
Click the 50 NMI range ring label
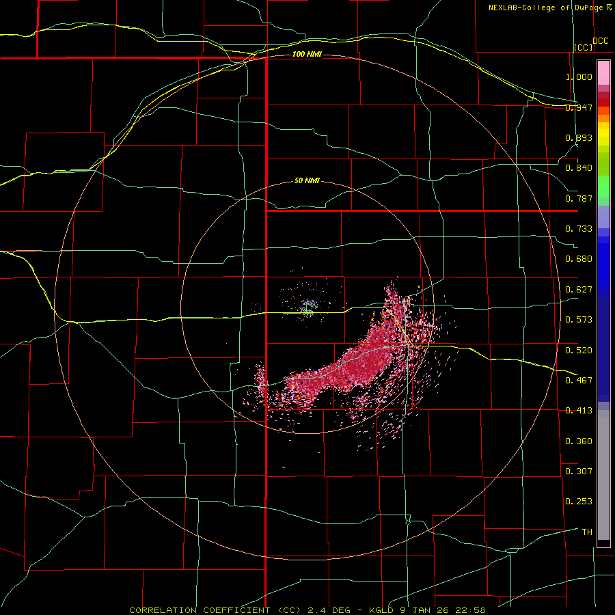pos(307,180)
